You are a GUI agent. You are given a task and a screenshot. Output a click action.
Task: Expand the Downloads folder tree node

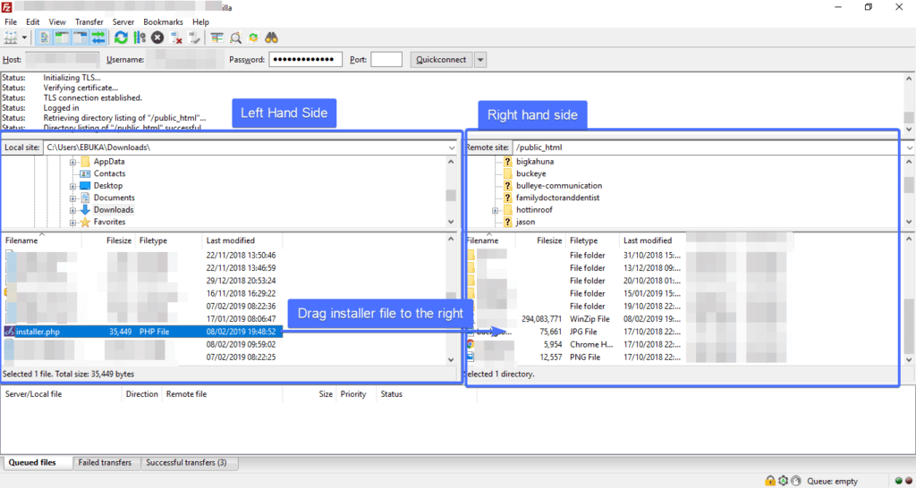(72, 210)
